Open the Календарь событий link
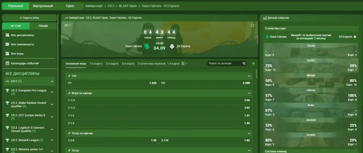Screen dimensions: 363x153 click(x=25, y=63)
